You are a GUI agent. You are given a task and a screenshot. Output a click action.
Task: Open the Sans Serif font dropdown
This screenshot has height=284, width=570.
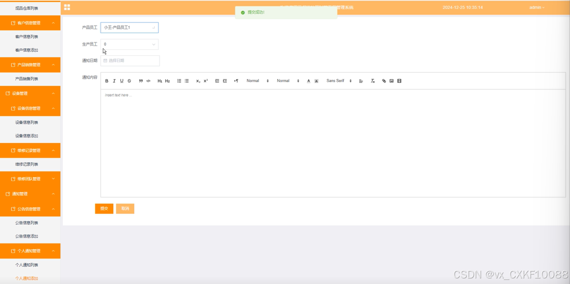pos(339,81)
